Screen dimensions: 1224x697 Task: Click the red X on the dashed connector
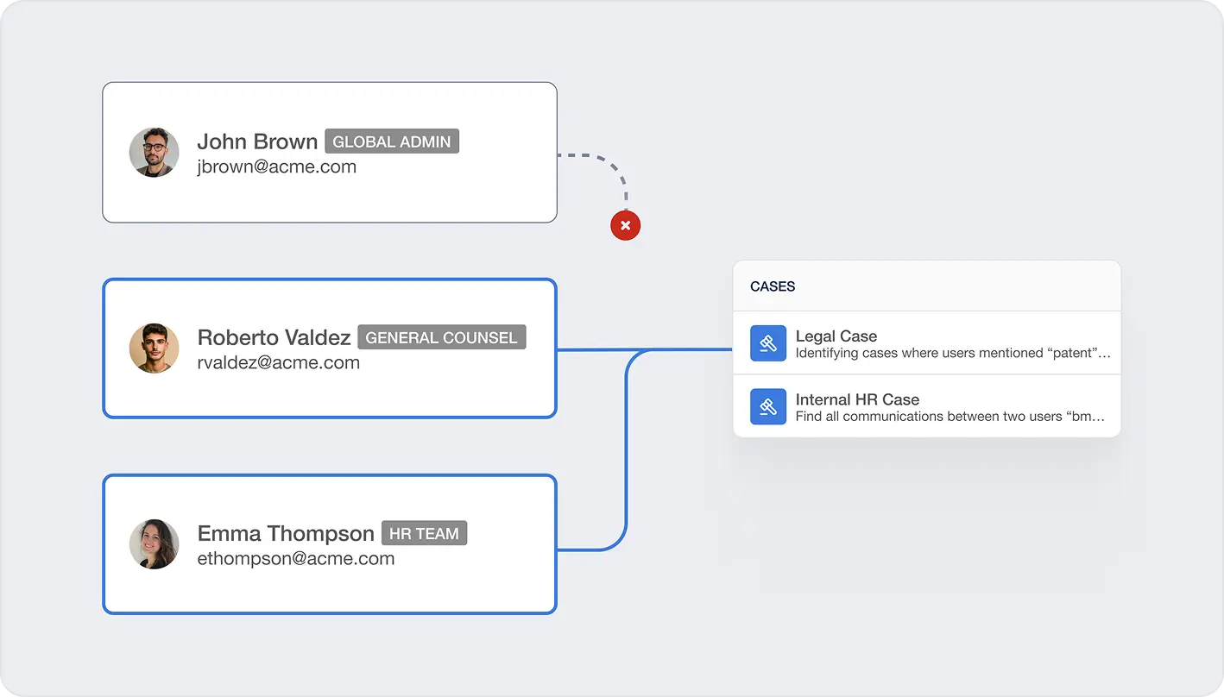click(x=625, y=225)
